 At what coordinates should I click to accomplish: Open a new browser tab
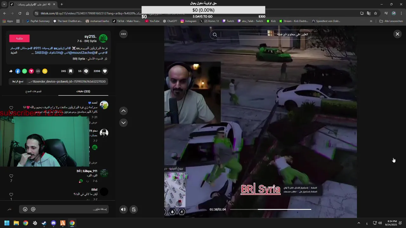click(x=62, y=4)
